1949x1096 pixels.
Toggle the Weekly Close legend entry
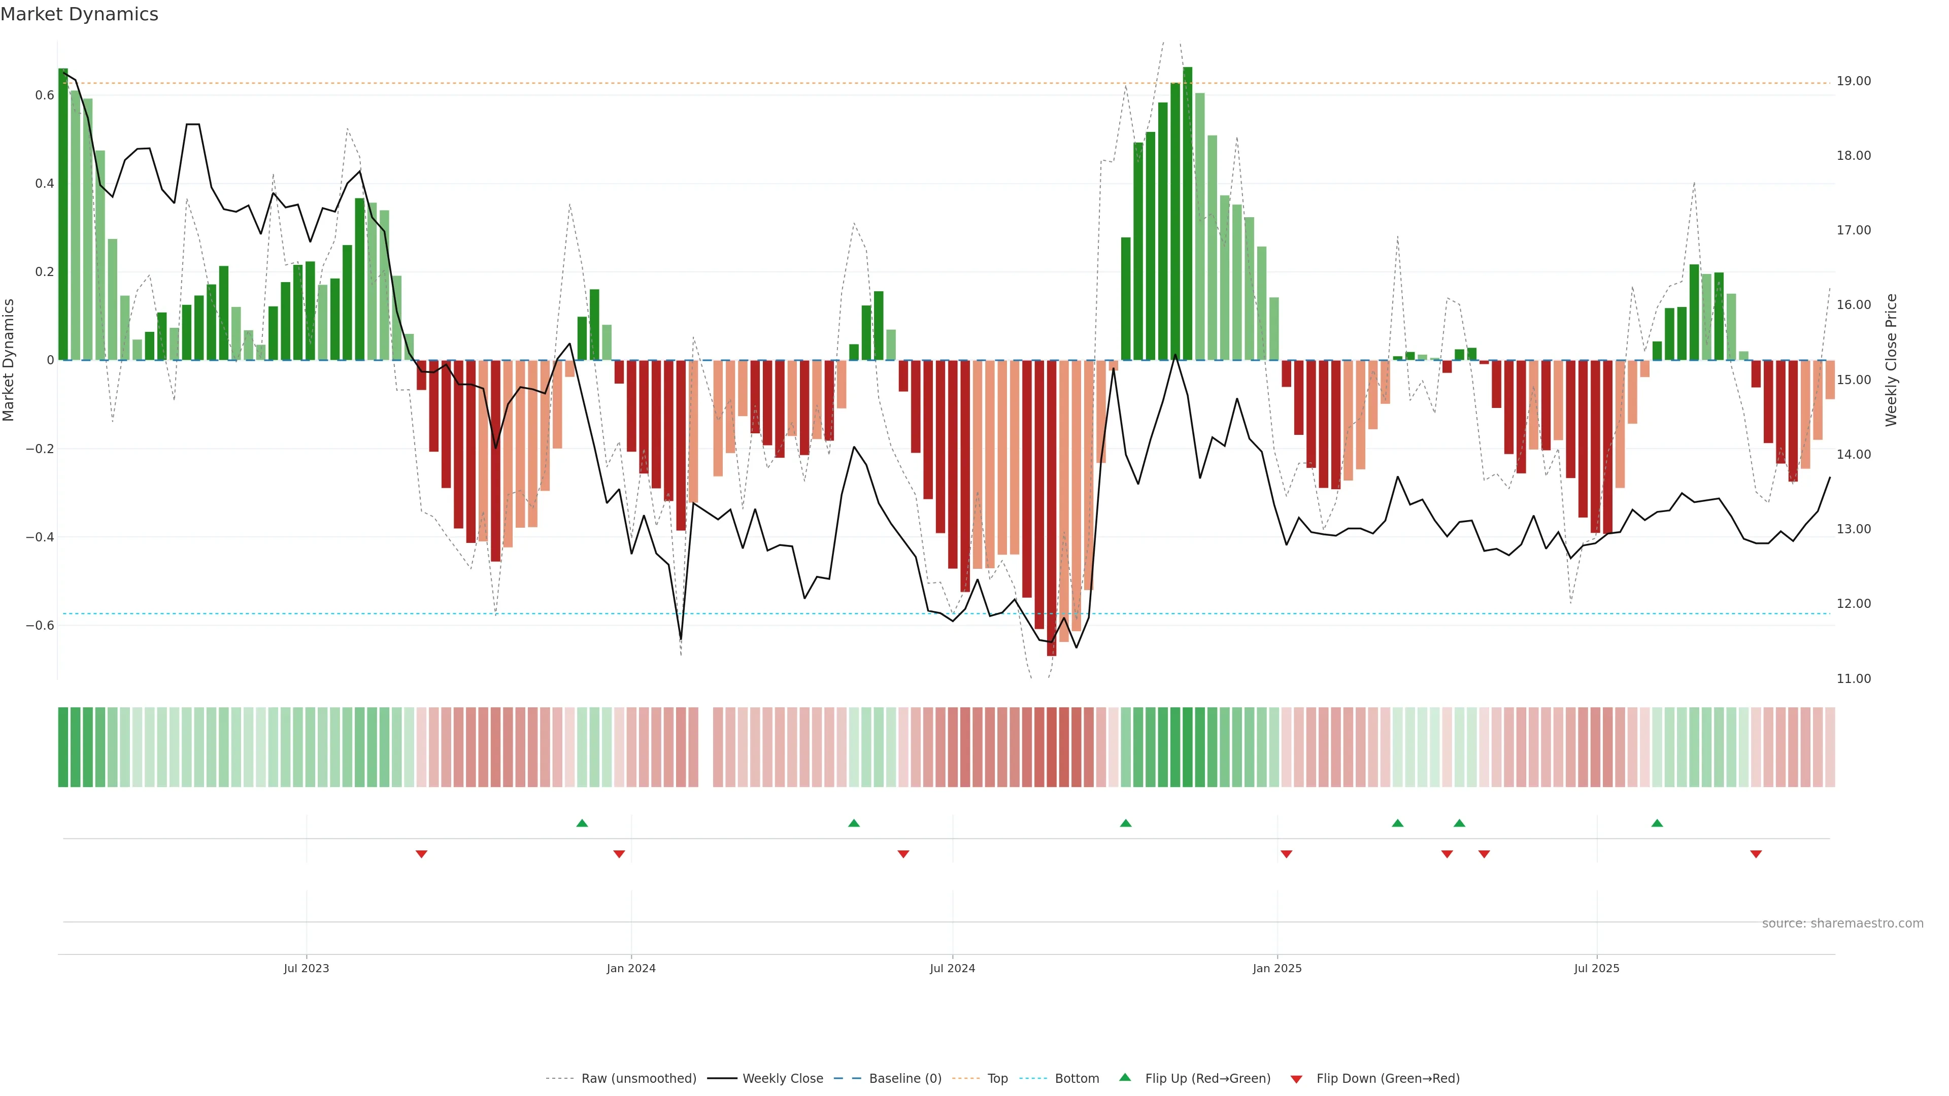click(782, 1079)
